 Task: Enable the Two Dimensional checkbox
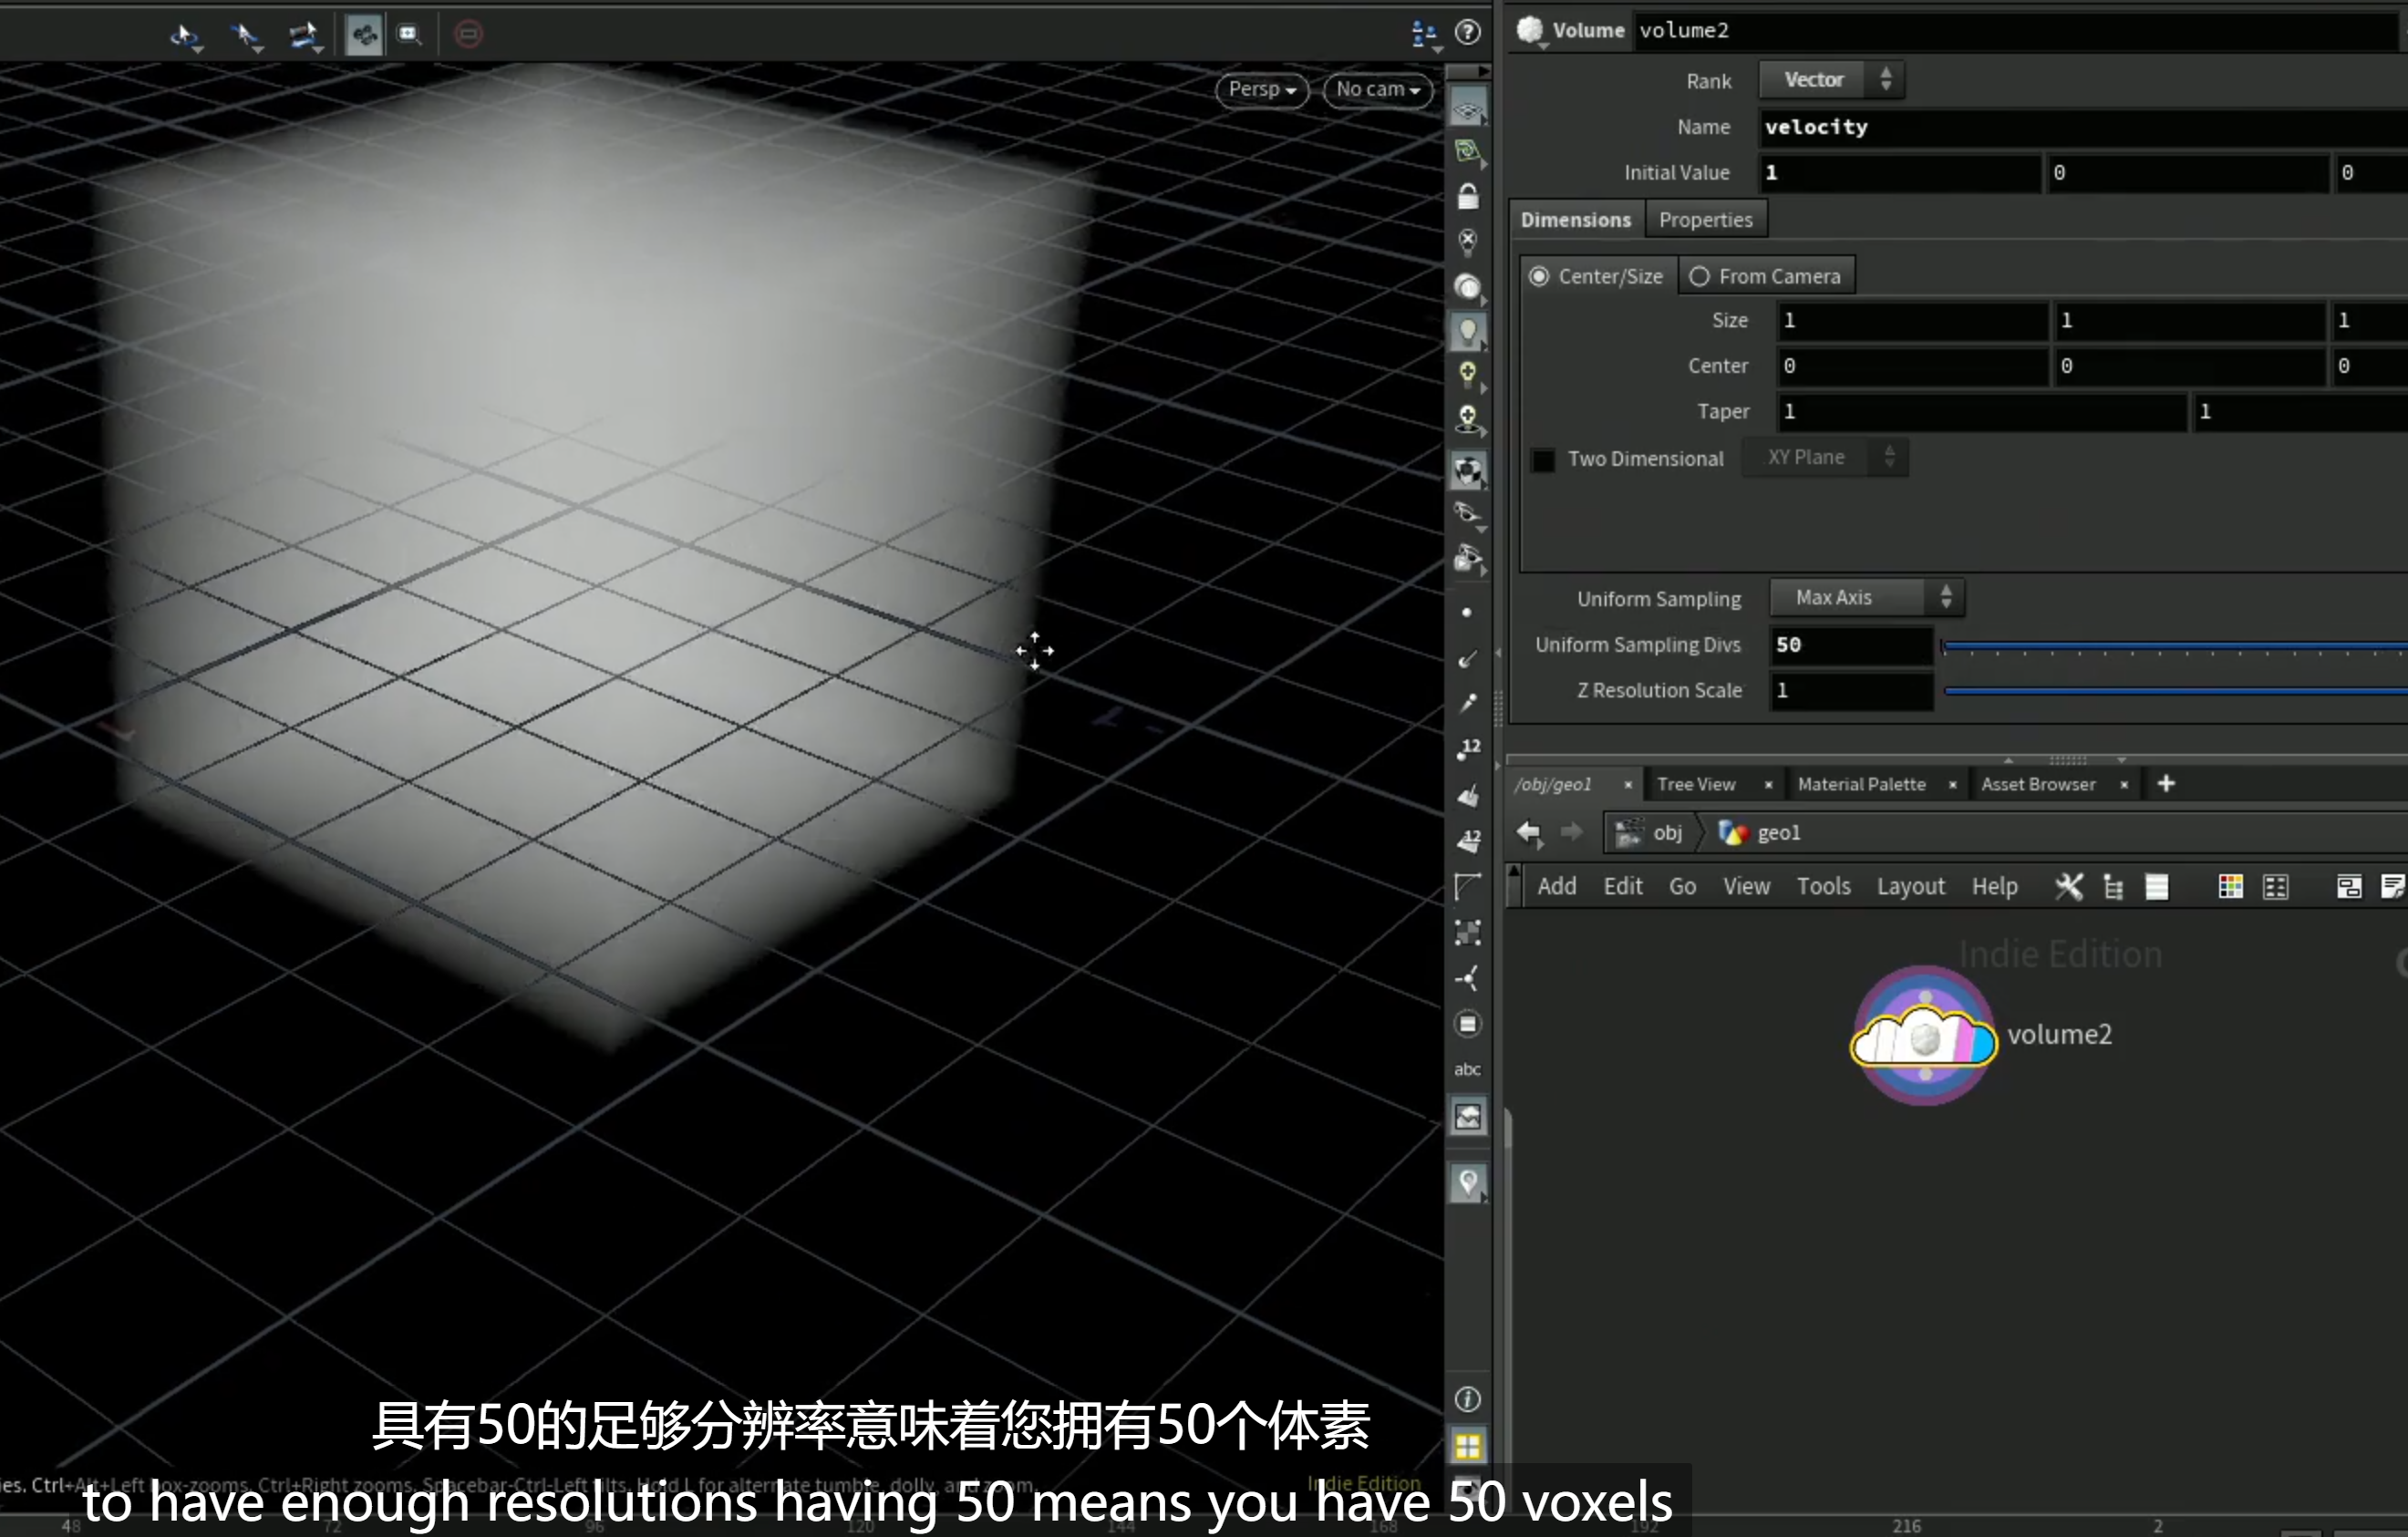click(1543, 459)
